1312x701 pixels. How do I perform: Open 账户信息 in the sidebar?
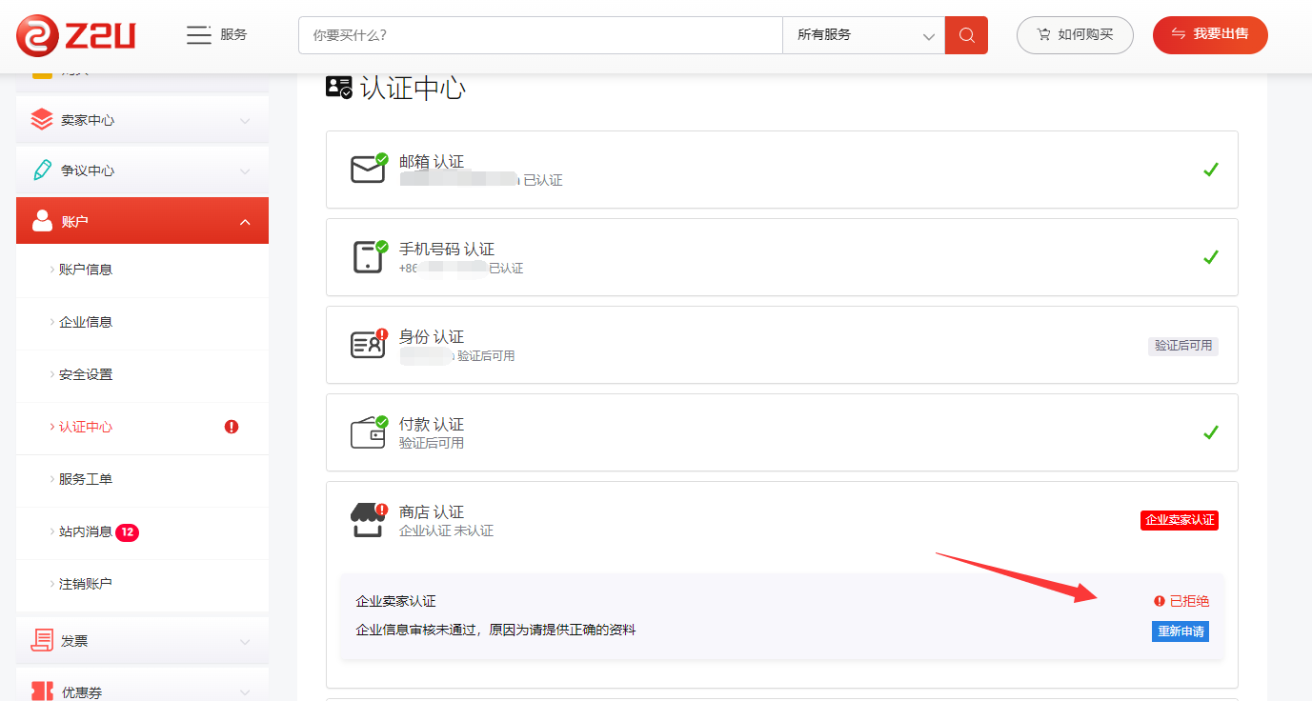86,270
